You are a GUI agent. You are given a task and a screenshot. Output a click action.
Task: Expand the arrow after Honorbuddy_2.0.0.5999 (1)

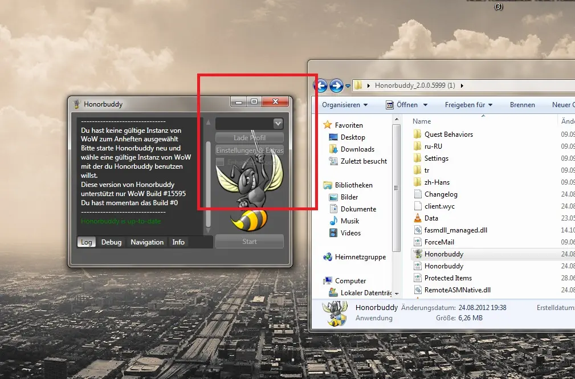click(462, 85)
